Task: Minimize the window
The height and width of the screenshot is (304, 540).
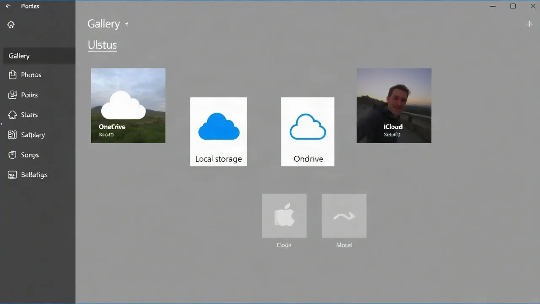Action: tap(493, 6)
